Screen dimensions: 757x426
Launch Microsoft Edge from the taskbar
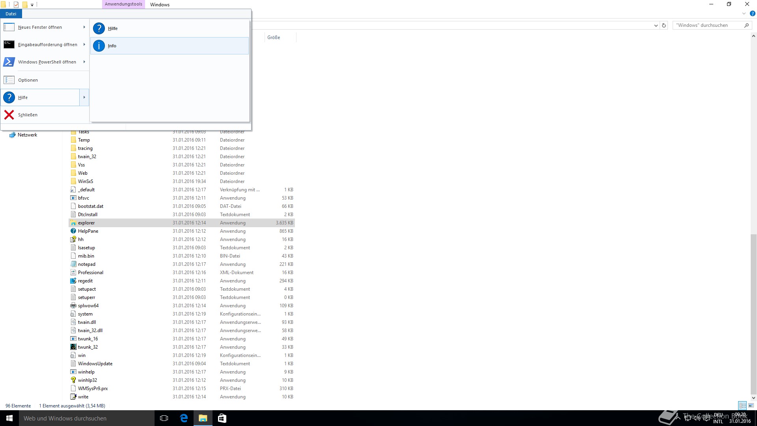pyautogui.click(x=184, y=418)
